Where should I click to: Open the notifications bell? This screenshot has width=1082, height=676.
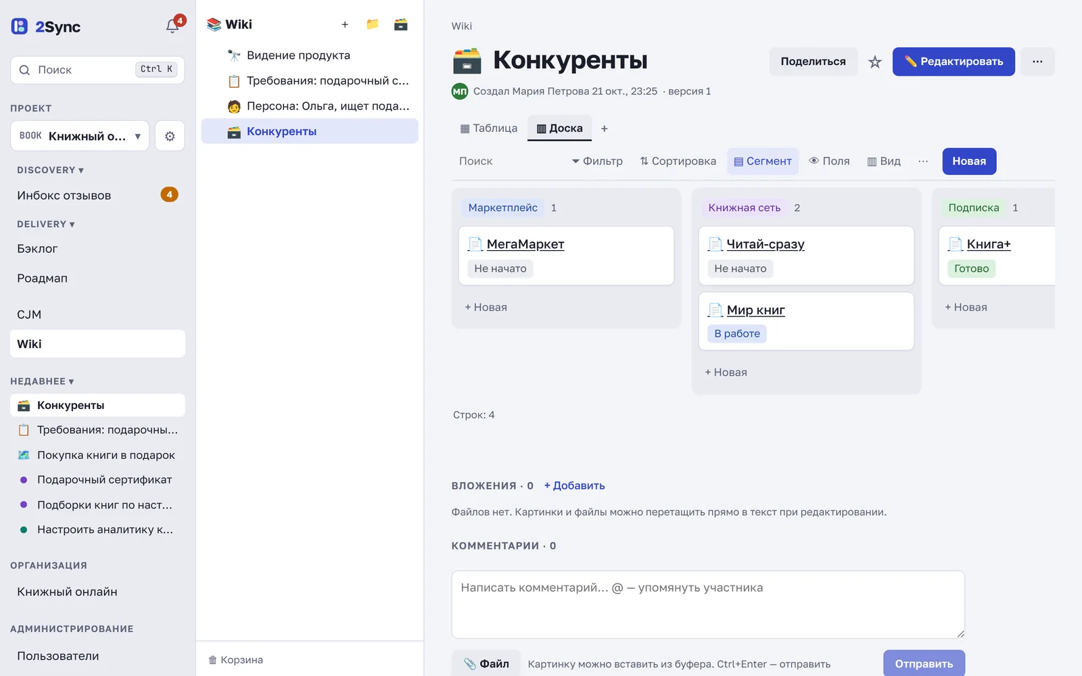[173, 26]
